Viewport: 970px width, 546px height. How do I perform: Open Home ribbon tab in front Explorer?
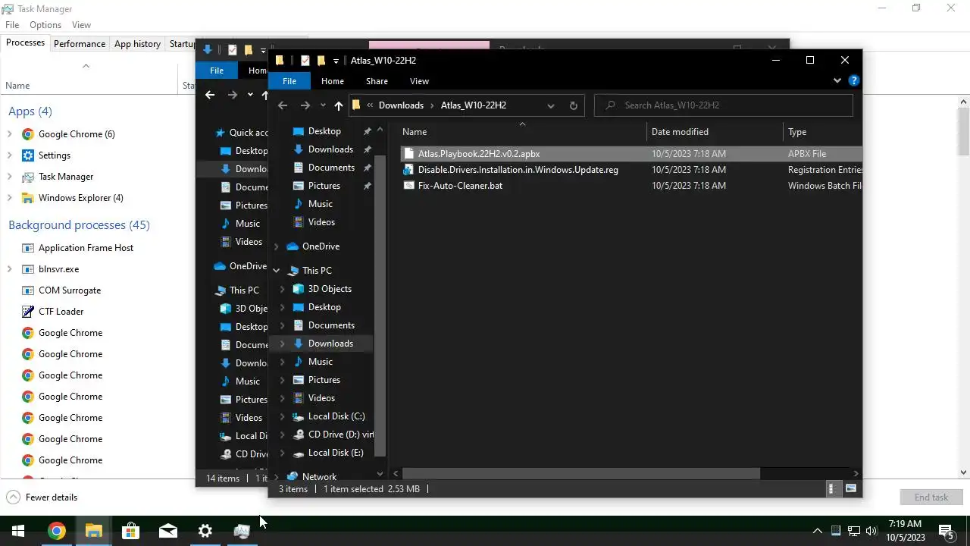pyautogui.click(x=333, y=81)
